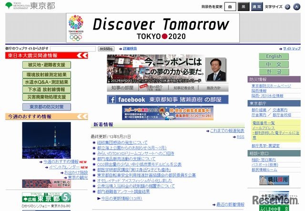
Task: Open 都内避難者アンケート調査結果 news item
Action: click(123, 191)
